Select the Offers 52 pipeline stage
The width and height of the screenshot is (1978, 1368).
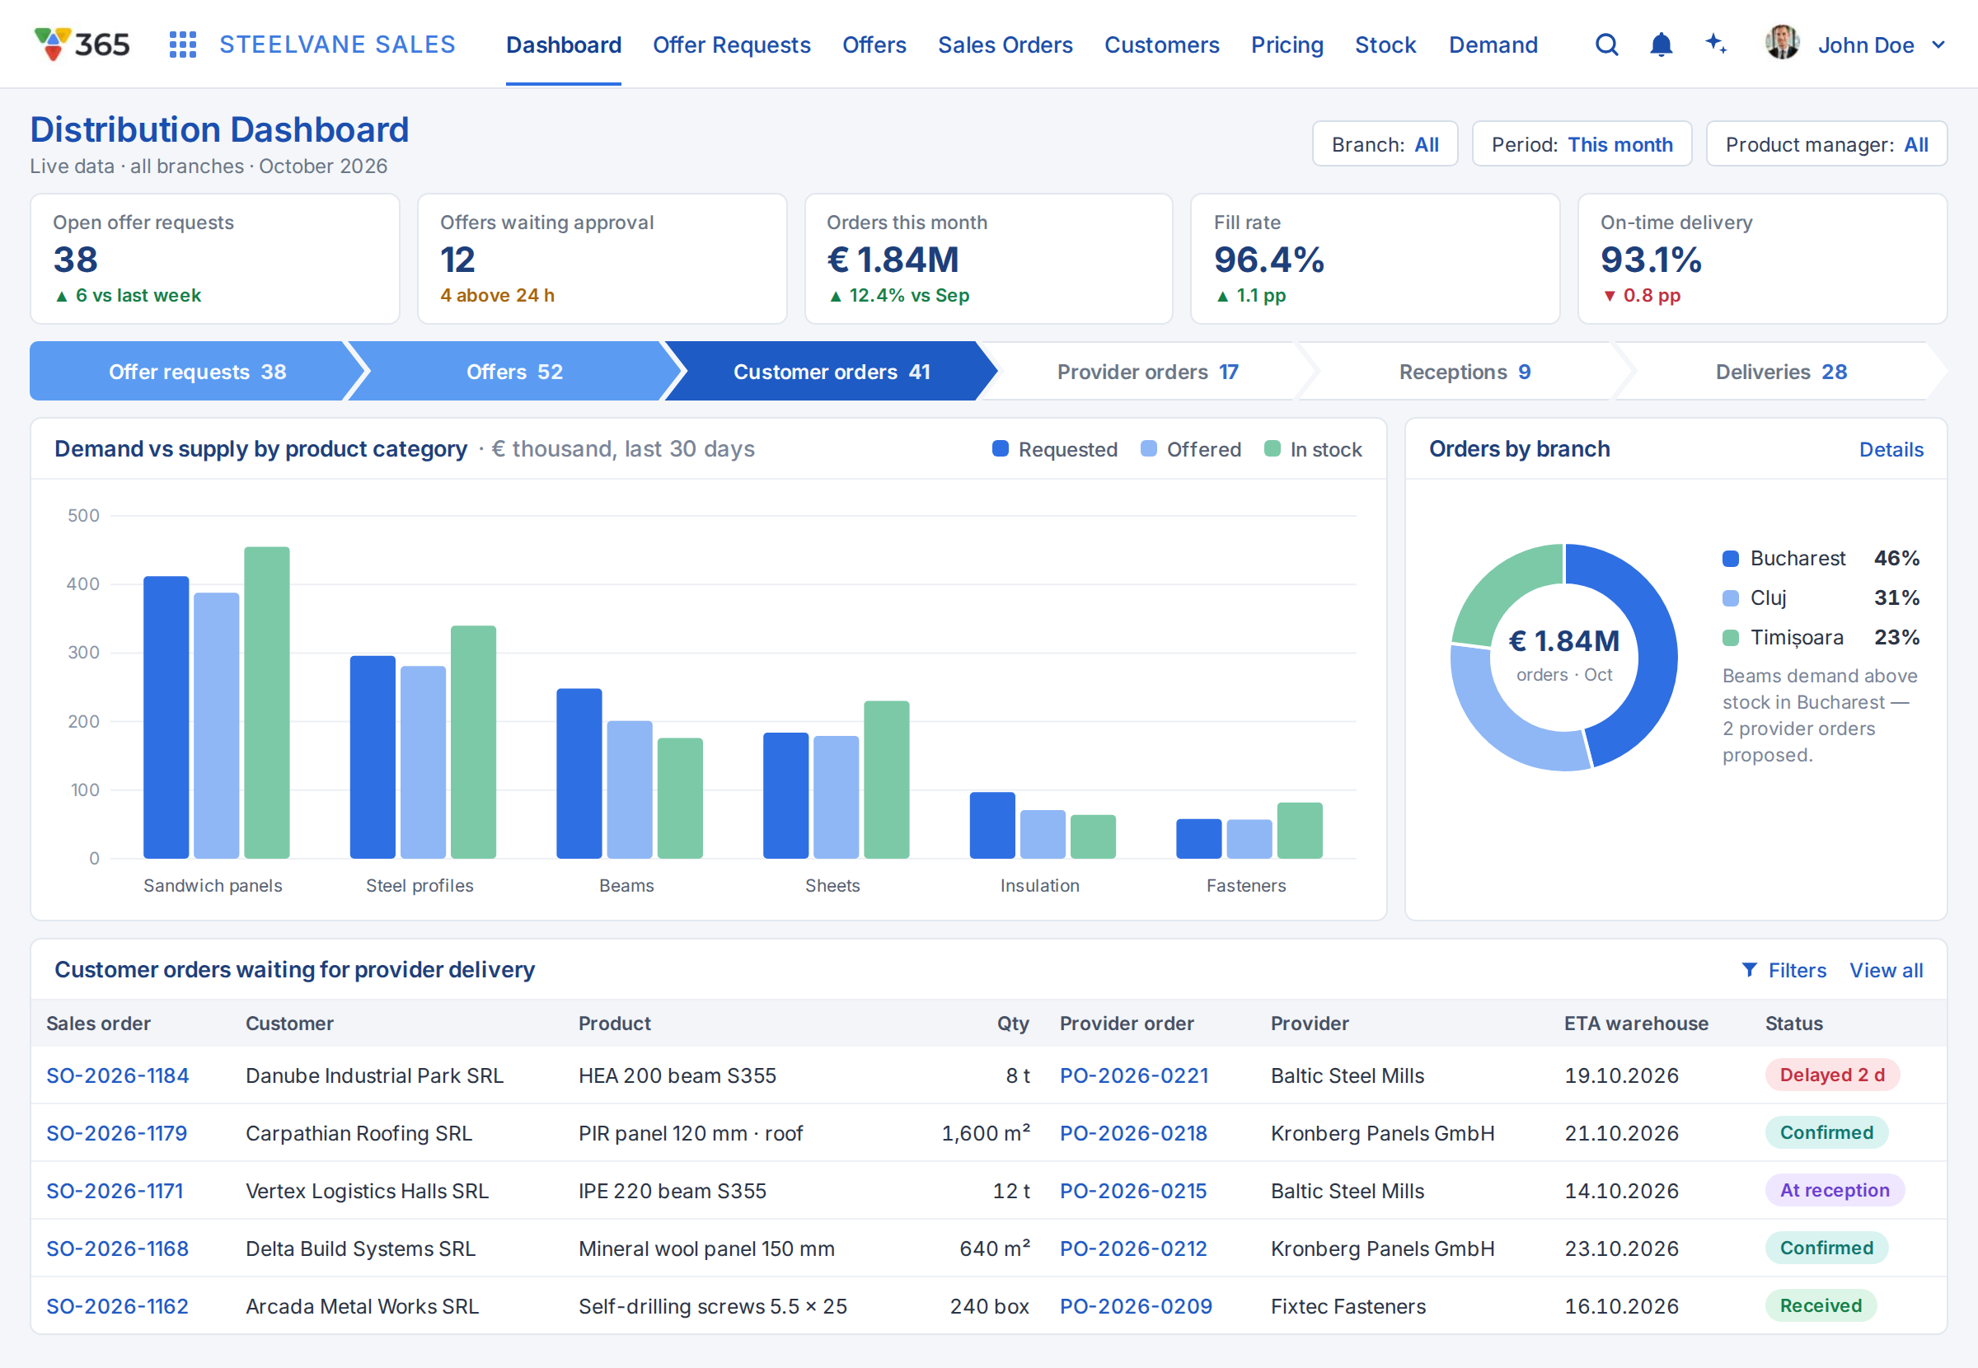coord(514,371)
